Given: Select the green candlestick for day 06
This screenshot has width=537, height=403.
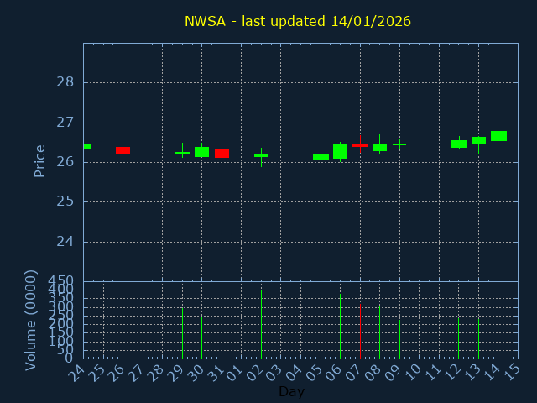Looking at the screenshot, I should pyautogui.click(x=340, y=151).
